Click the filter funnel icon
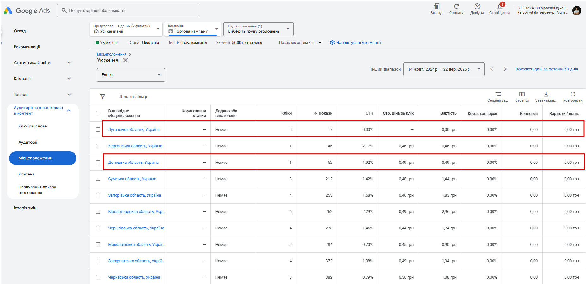Viewport: 586px width, 284px height. pos(103,97)
